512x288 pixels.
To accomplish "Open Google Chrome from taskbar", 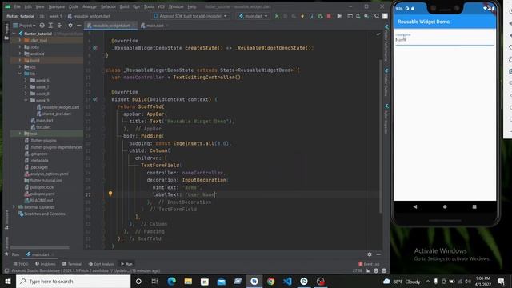I will (x=270, y=281).
